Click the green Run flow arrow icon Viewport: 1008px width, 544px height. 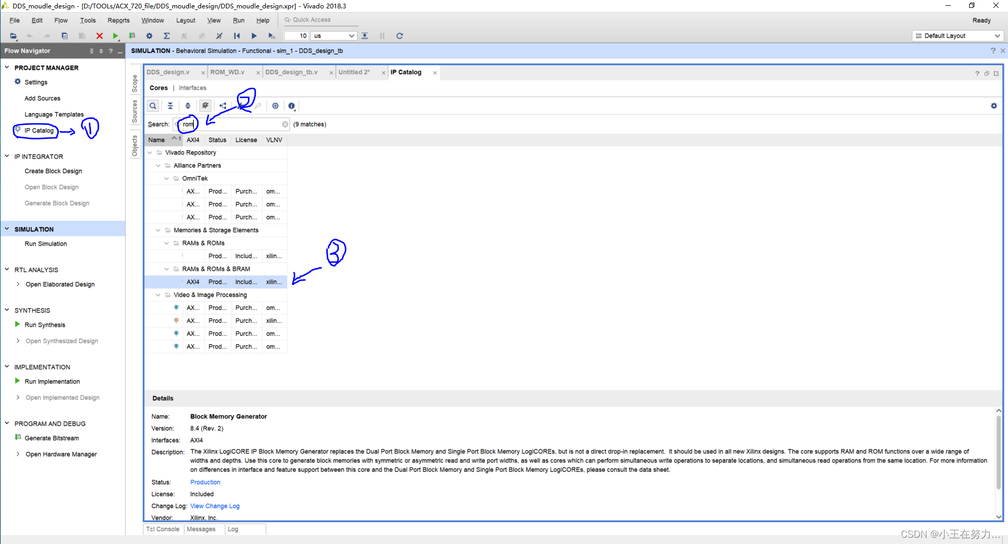click(x=116, y=36)
